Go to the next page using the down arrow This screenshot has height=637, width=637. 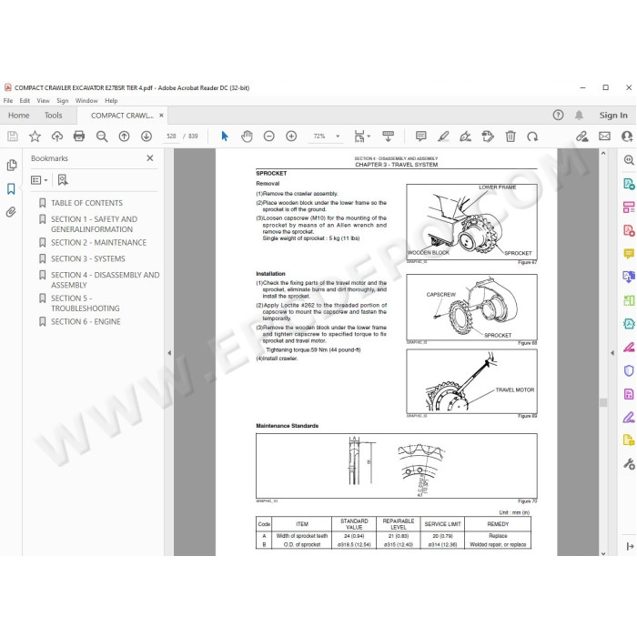[x=147, y=136]
